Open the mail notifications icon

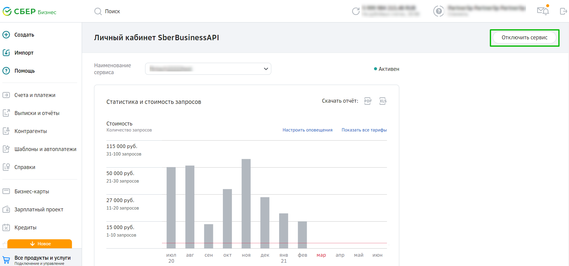(x=543, y=11)
